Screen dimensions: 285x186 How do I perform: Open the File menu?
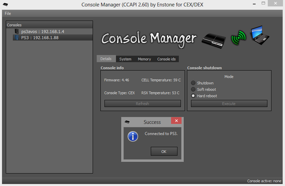8,14
